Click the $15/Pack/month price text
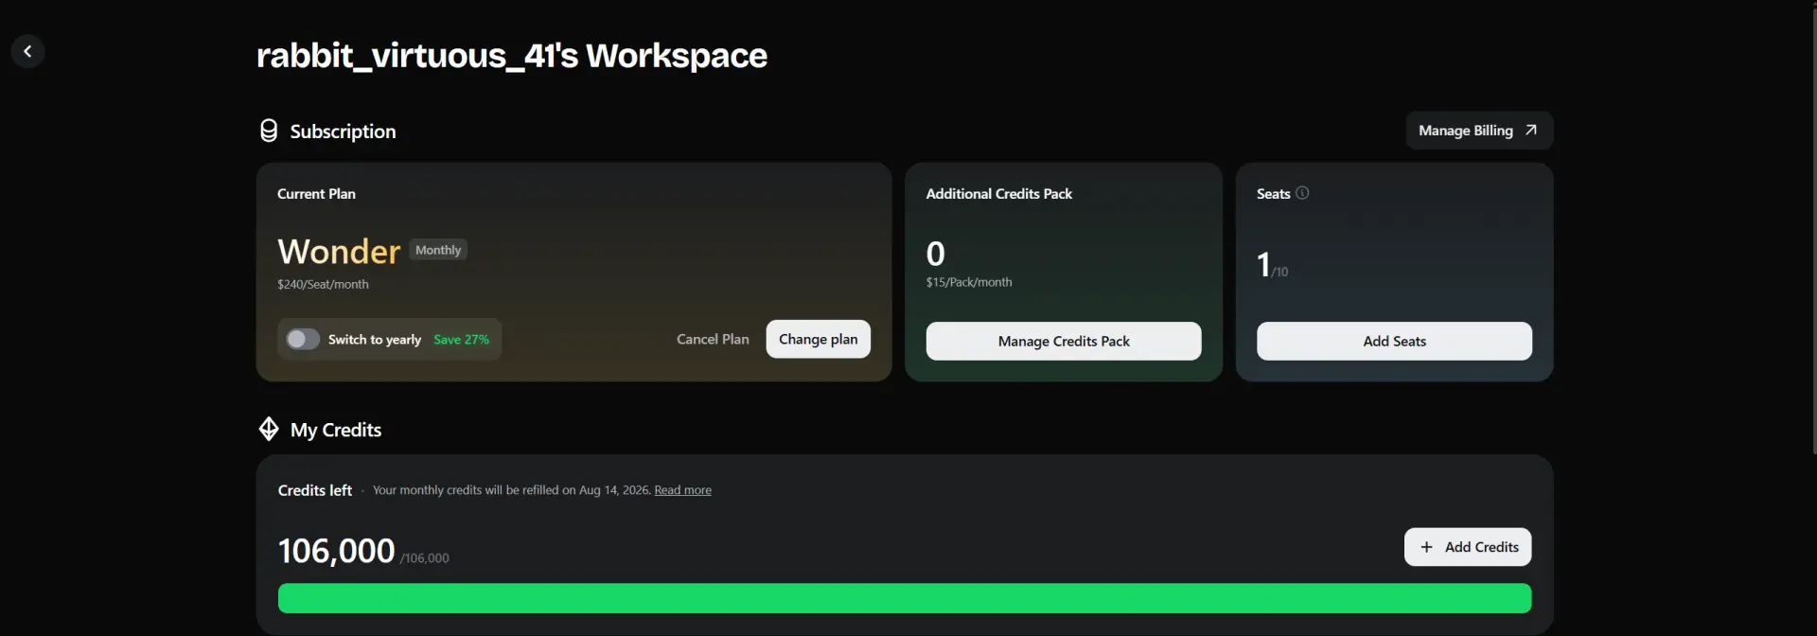 point(969,282)
